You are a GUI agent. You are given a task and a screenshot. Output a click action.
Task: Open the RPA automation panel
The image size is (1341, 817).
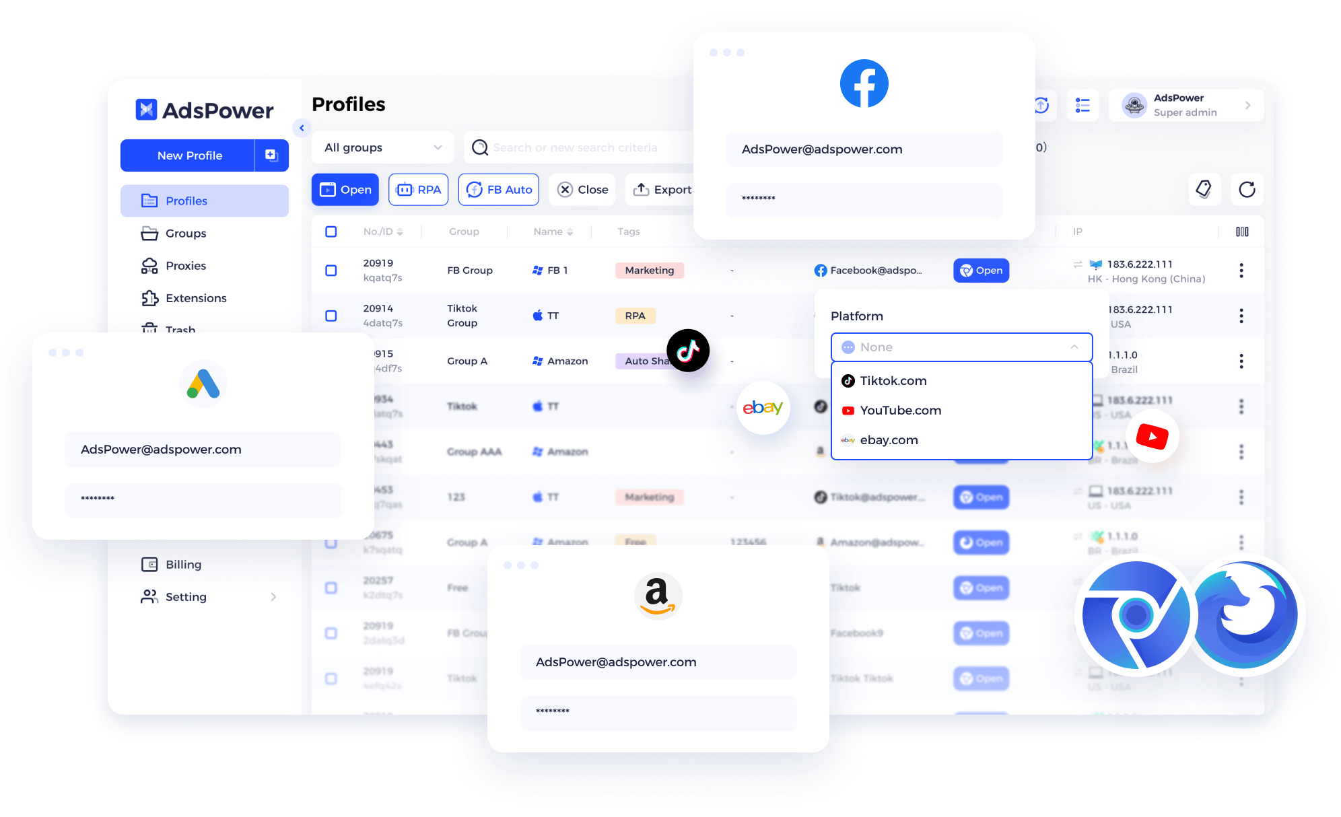[419, 188]
